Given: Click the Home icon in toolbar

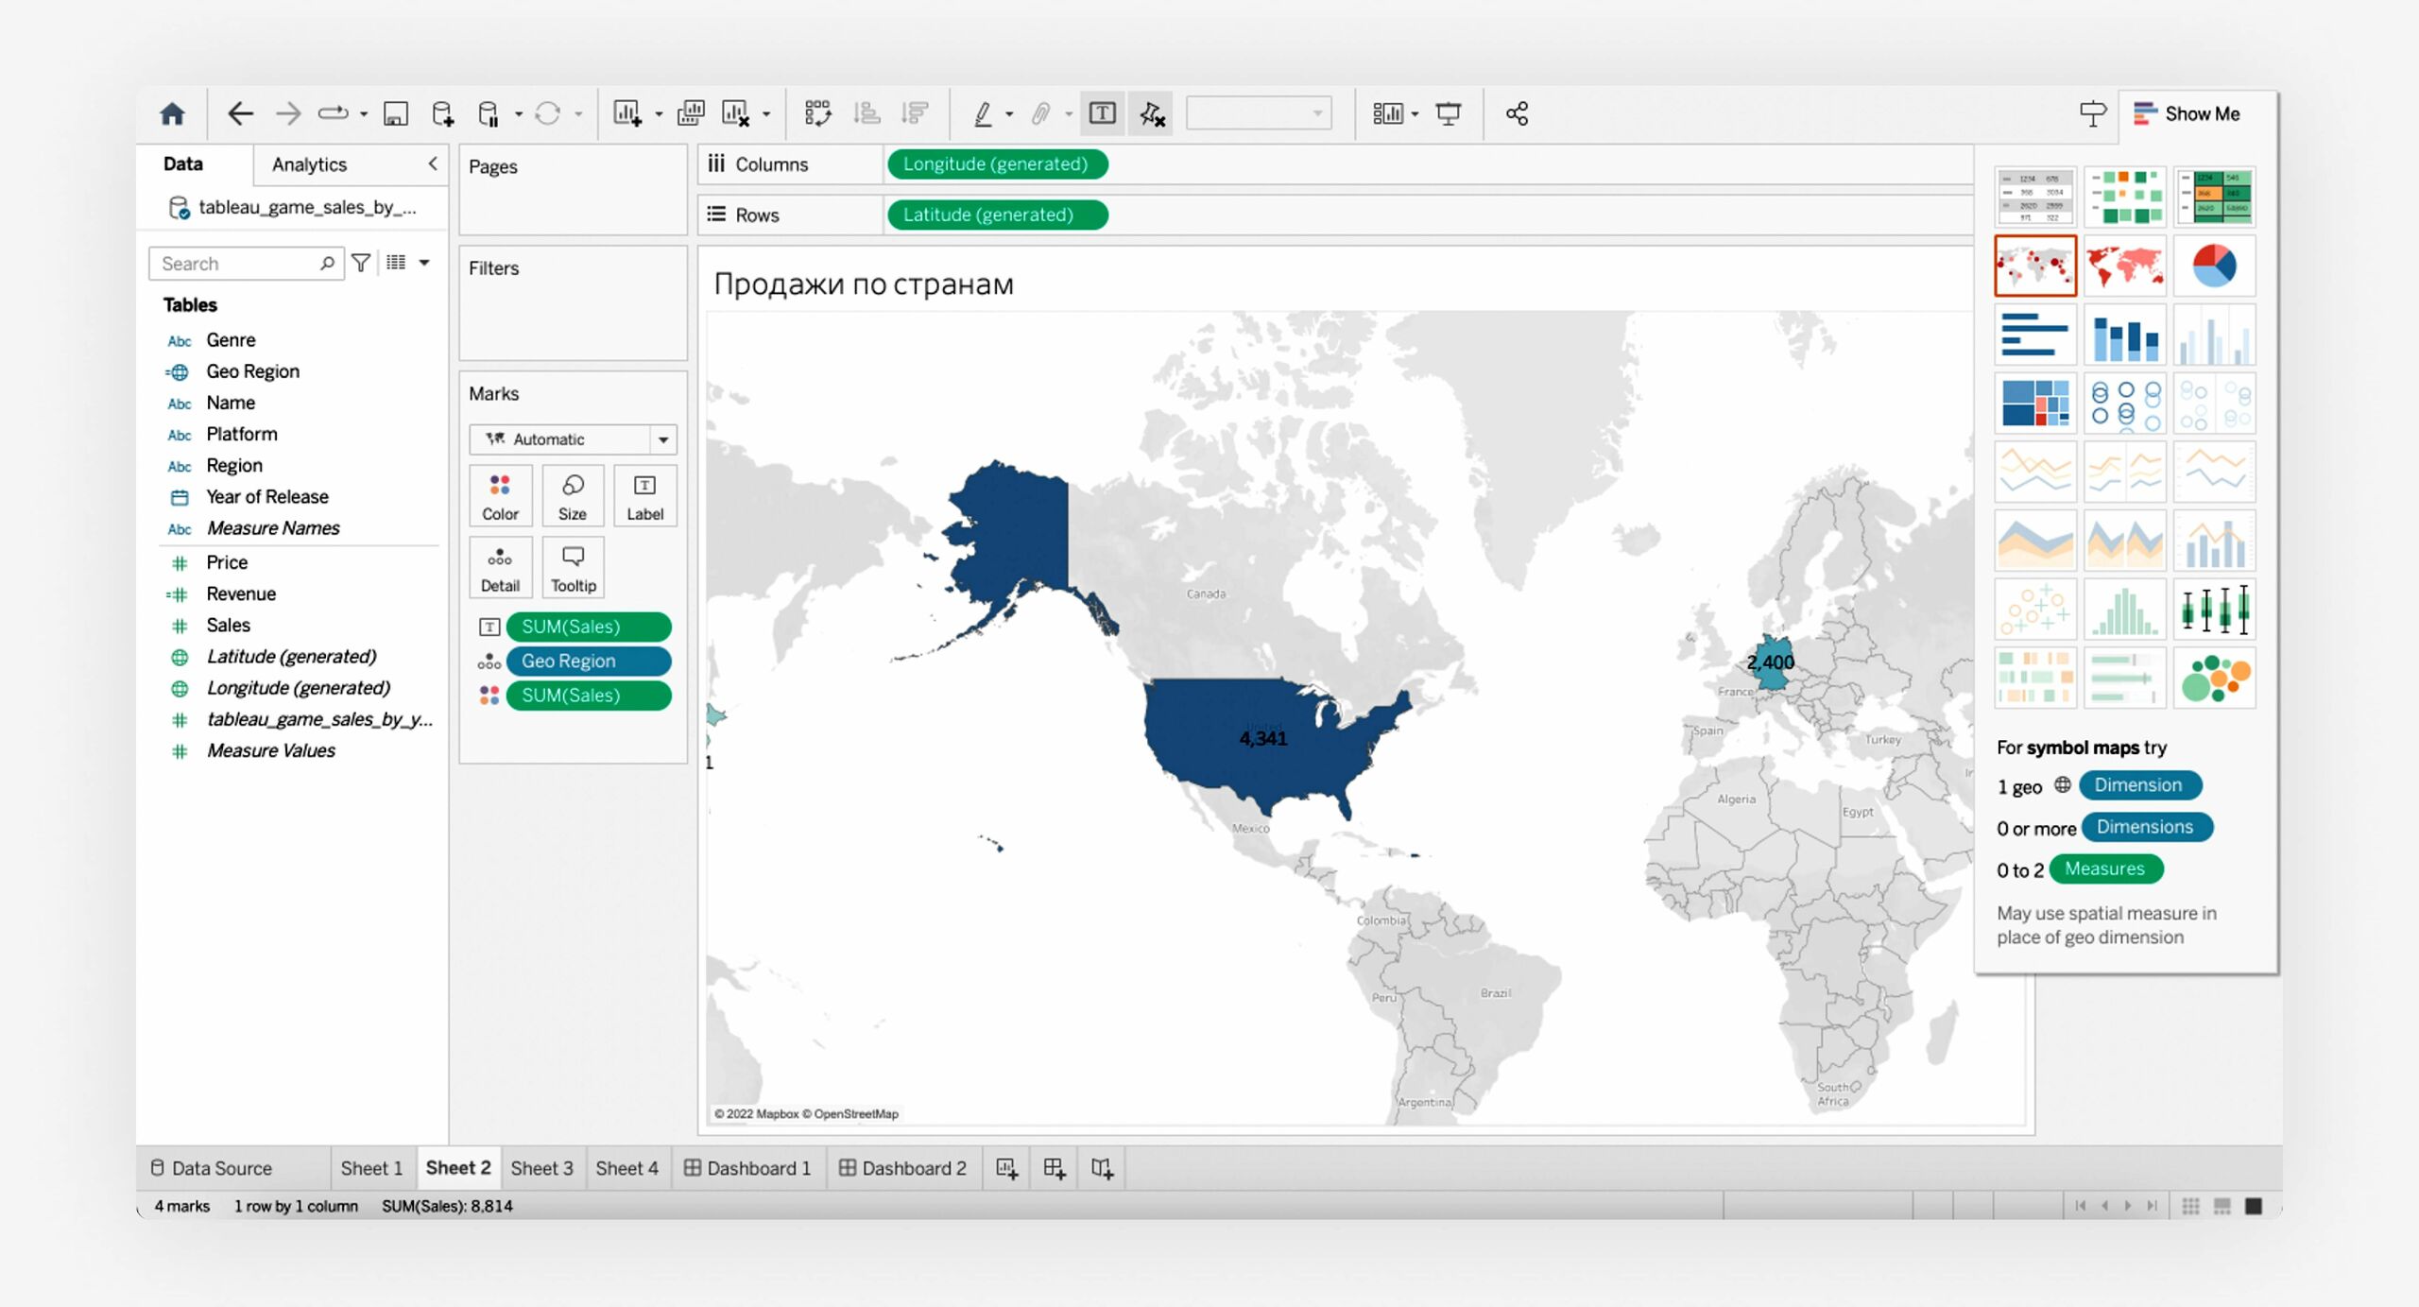Looking at the screenshot, I should (172, 114).
